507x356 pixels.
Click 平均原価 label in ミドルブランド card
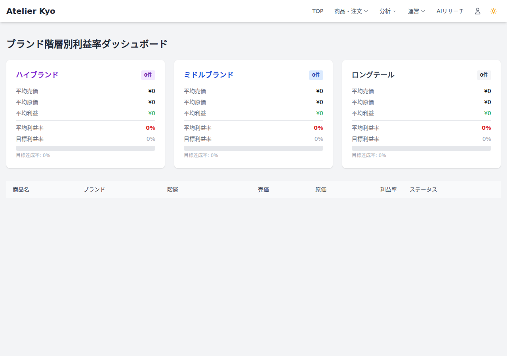pos(195,102)
